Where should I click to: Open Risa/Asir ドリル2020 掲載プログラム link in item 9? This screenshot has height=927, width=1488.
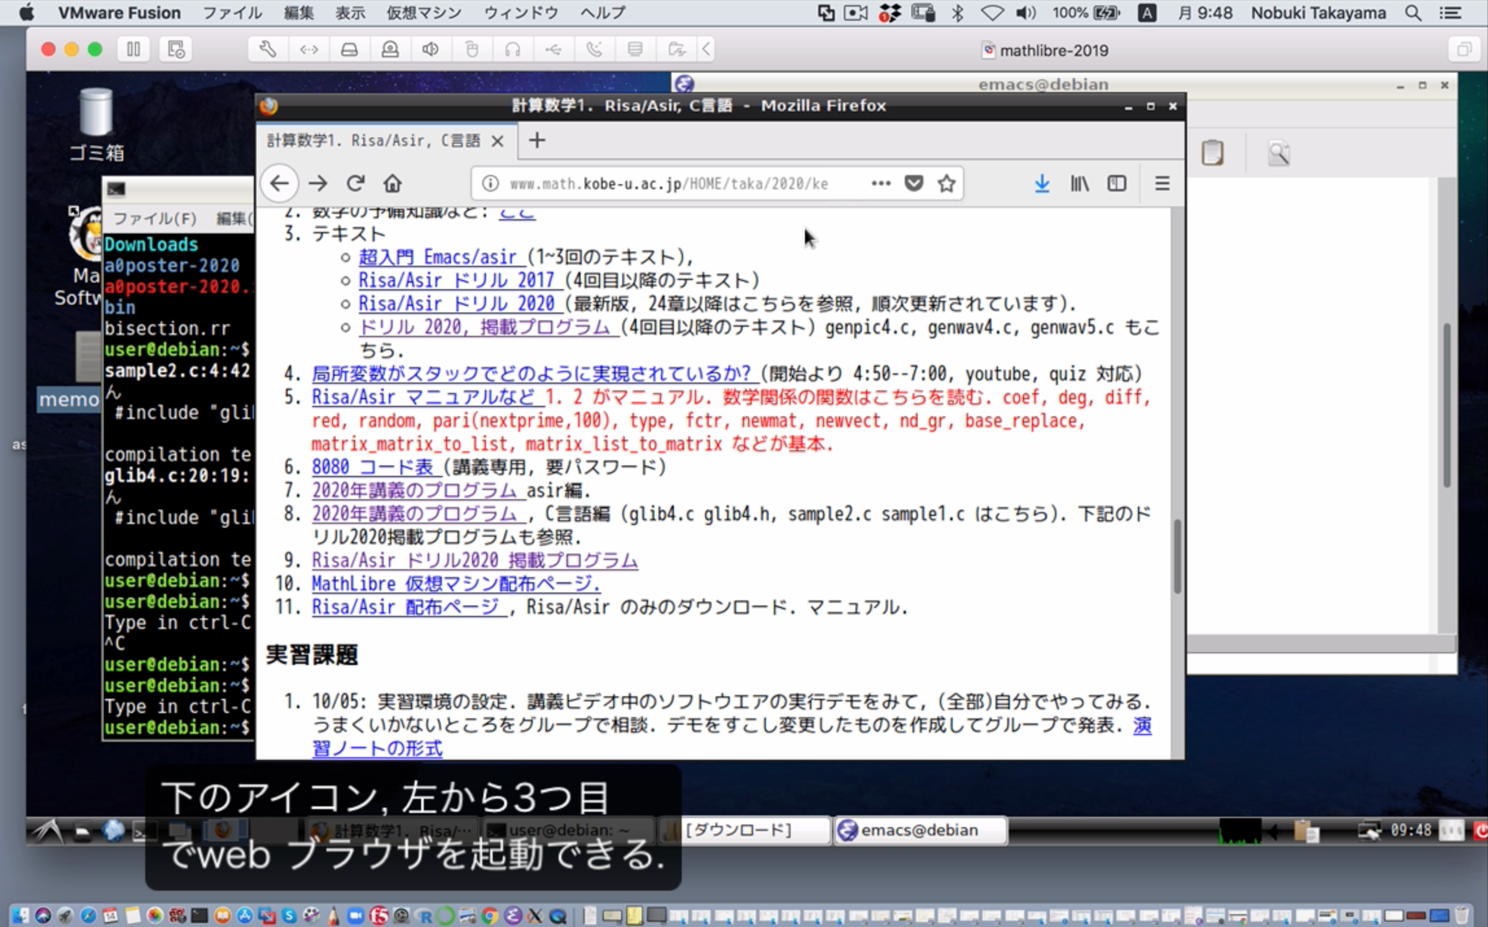475,560
